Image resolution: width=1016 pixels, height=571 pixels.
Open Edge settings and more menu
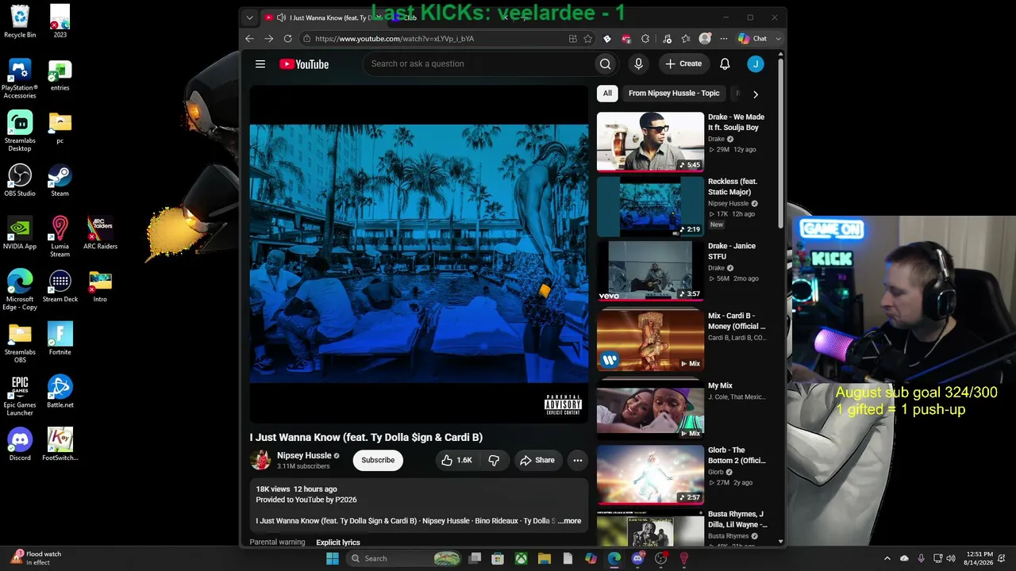tap(724, 38)
